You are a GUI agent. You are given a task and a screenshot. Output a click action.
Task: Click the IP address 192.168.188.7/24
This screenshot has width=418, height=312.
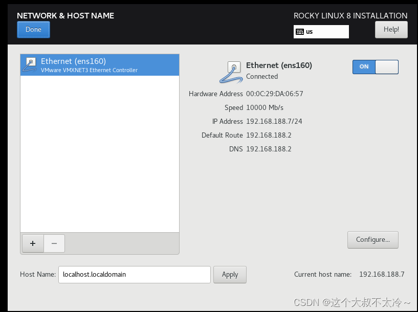pyautogui.click(x=274, y=122)
